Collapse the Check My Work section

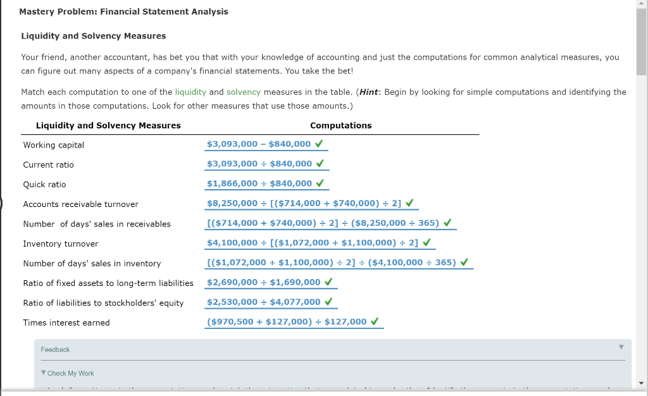pyautogui.click(x=43, y=373)
